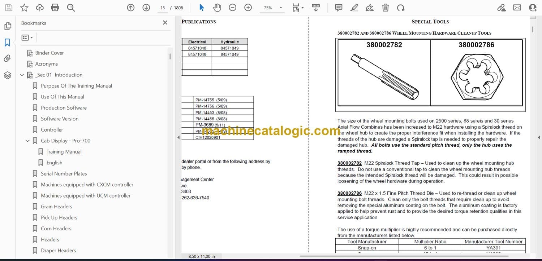Open the 75% zoom level dropdown
Screen dimensions: 542x261
click(281, 8)
